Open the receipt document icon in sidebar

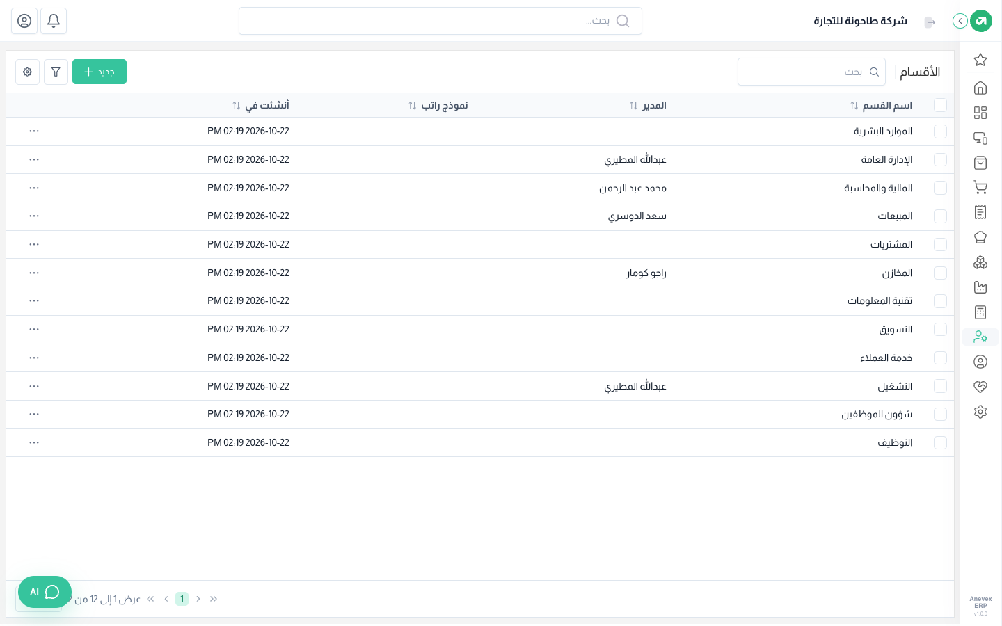coord(980,212)
